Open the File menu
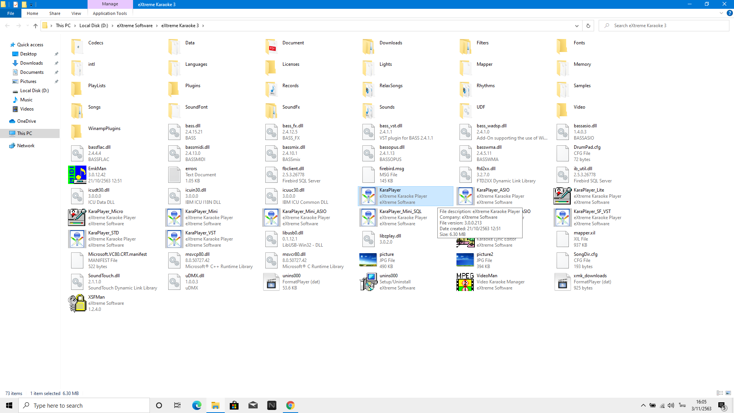734x413 pixels. 11,13
